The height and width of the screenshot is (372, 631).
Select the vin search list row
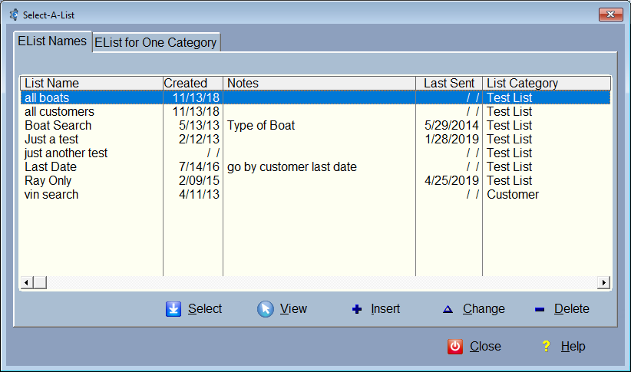(51, 195)
